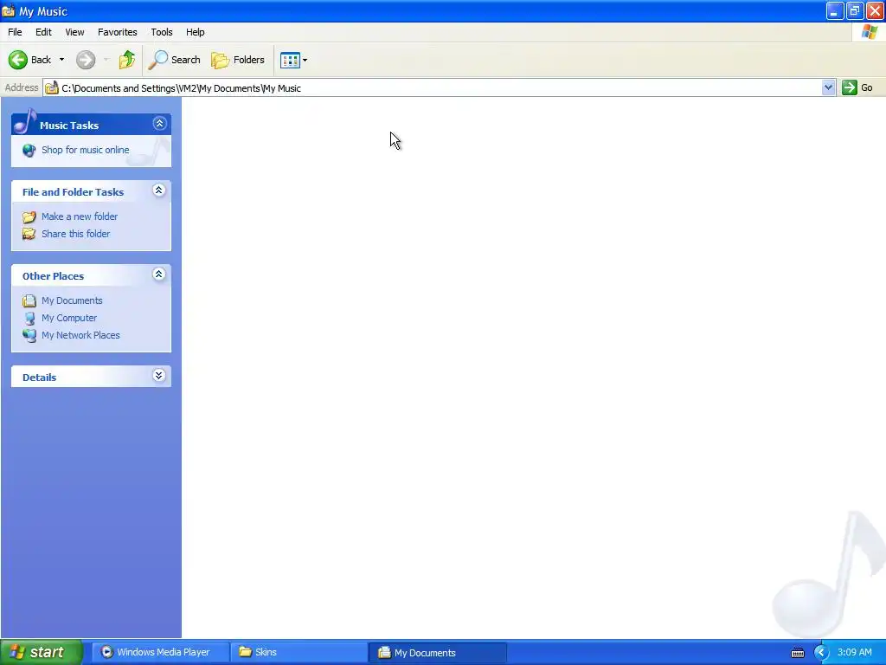The image size is (886, 665).
Task: Minimize the My Music window
Action: (835, 10)
